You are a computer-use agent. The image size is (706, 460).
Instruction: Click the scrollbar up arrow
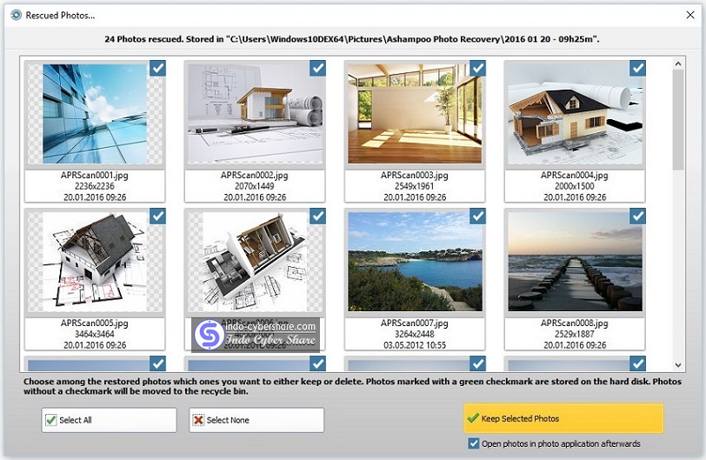tap(678, 64)
